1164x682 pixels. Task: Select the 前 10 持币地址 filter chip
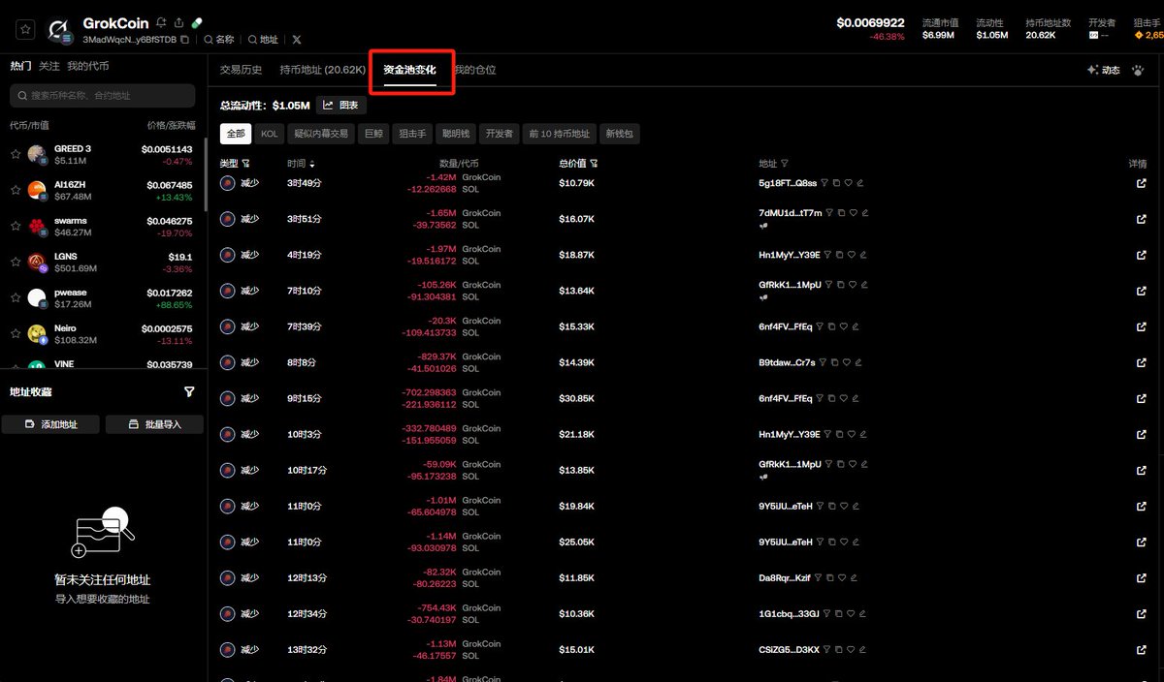point(560,134)
